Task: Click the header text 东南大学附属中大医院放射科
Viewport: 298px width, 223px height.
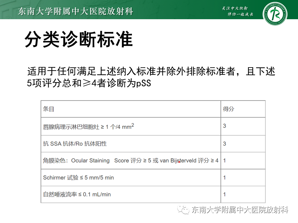Action: coord(75,11)
